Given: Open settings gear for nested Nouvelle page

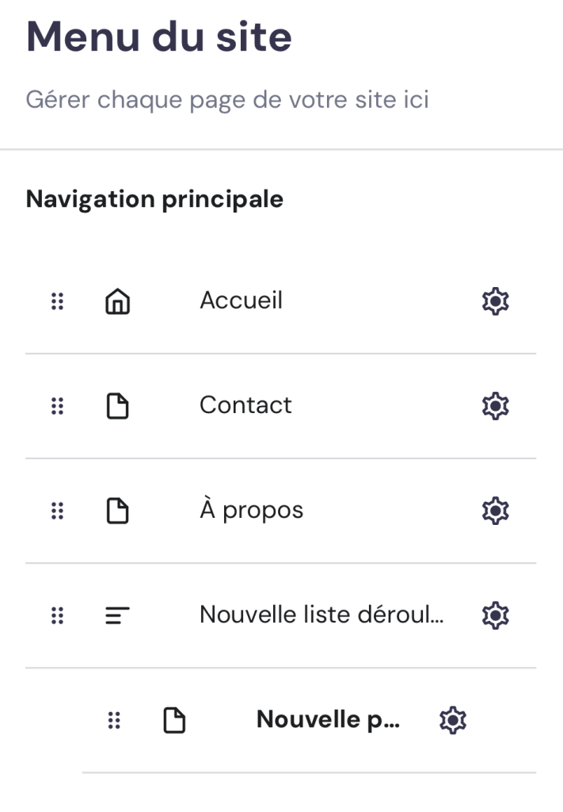Looking at the screenshot, I should click(x=452, y=720).
